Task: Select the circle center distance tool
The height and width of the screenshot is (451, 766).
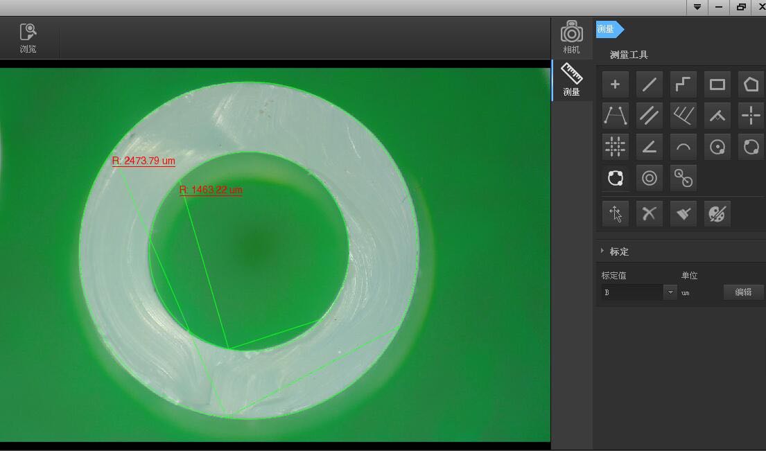Action: coord(683,177)
